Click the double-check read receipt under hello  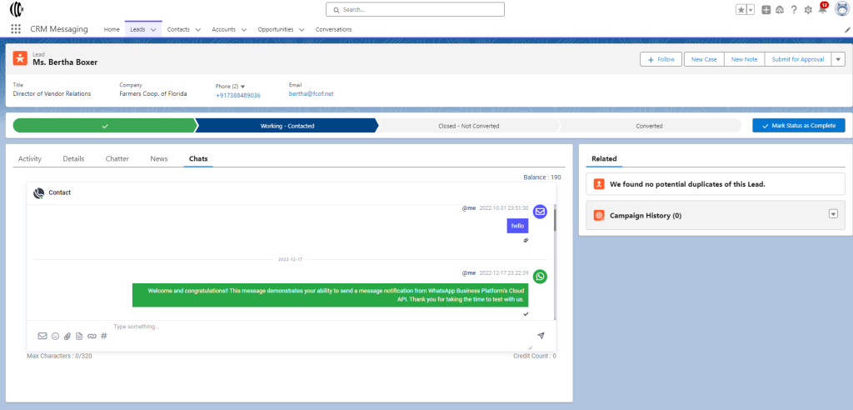(526, 239)
